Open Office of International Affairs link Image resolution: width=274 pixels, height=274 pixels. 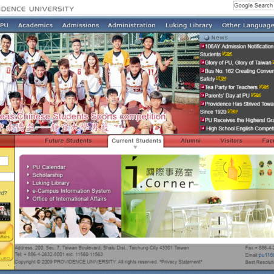click(x=70, y=199)
